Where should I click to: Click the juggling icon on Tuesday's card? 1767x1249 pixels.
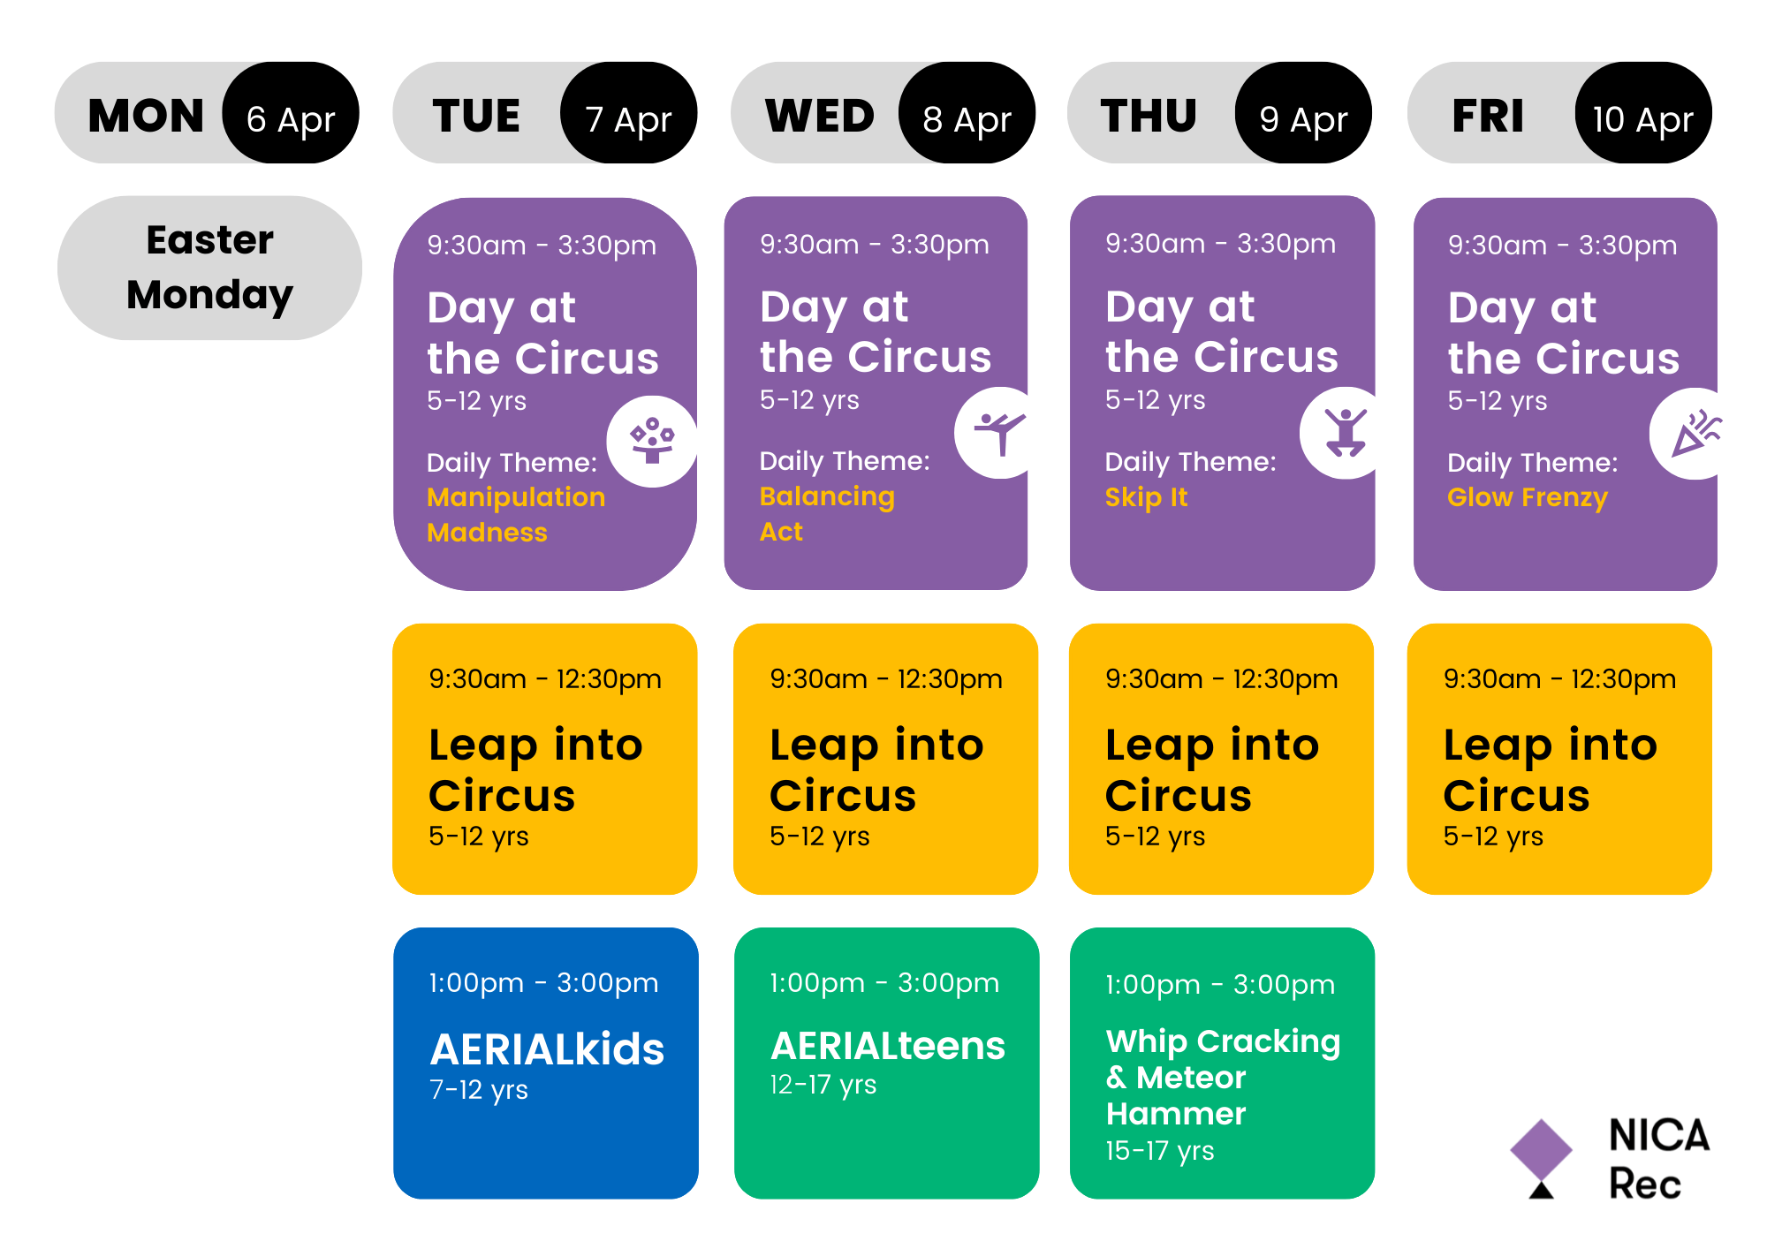tap(652, 440)
